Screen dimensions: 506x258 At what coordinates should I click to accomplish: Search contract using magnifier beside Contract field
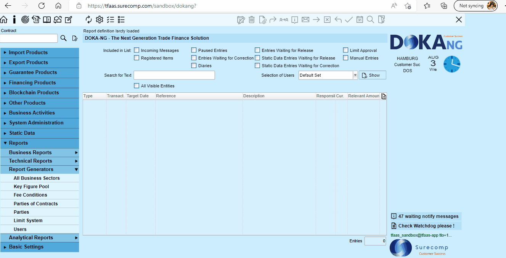point(64,38)
